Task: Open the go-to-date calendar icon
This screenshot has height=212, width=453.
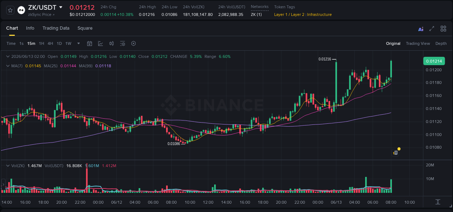Action: point(90,43)
